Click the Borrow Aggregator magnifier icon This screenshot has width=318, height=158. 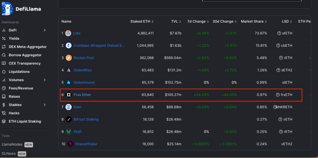(x=4, y=55)
